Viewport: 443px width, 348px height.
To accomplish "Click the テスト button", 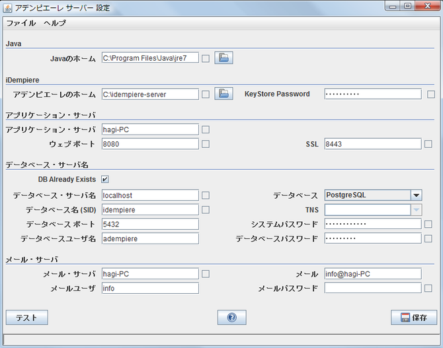I will coord(27,318).
